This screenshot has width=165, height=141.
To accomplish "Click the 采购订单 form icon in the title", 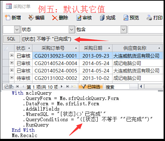I will pos(9,6).
